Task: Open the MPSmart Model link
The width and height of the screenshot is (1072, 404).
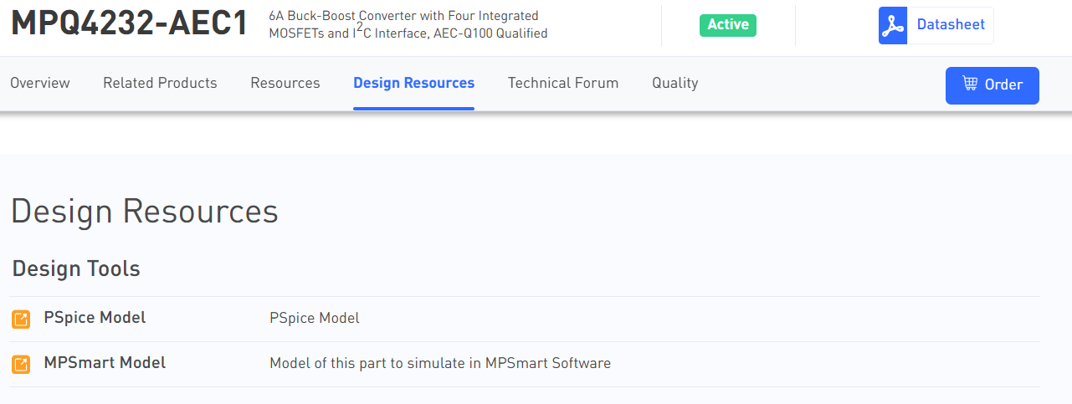Action: pyautogui.click(x=105, y=363)
